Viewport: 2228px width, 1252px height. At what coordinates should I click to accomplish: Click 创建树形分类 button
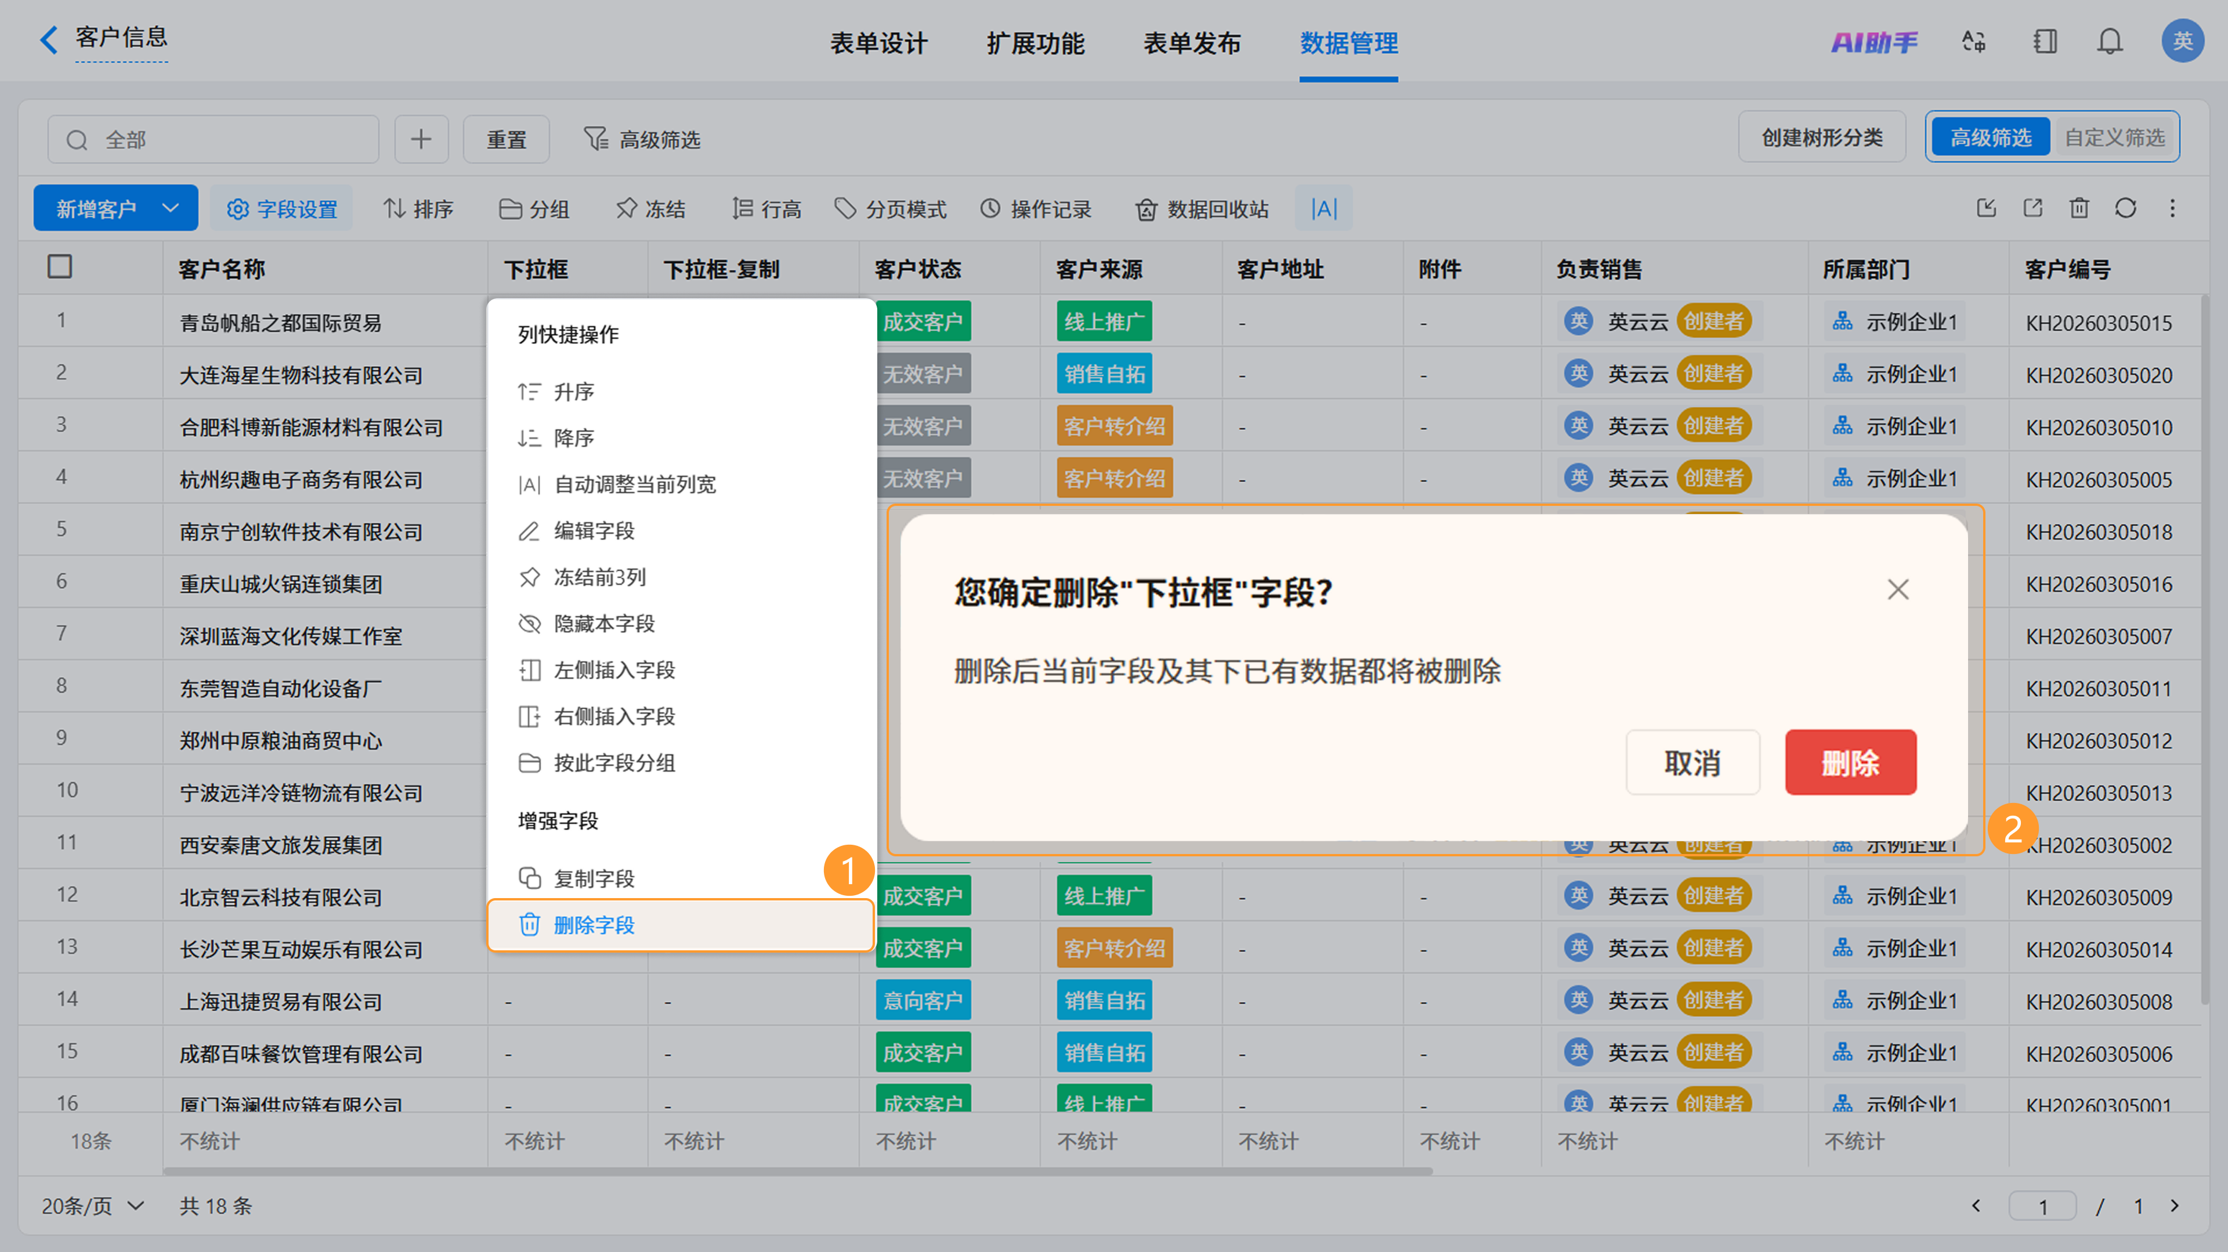click(1821, 137)
